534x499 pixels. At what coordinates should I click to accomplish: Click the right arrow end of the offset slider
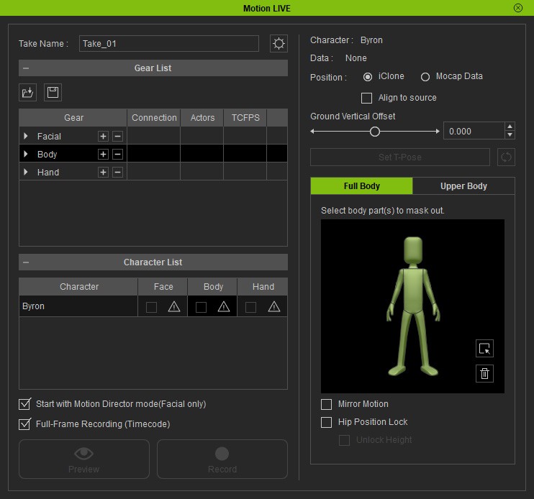coord(438,132)
